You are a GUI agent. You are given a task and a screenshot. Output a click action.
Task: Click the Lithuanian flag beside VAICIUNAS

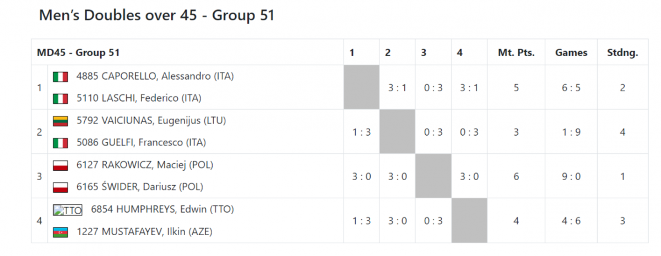[61, 121]
